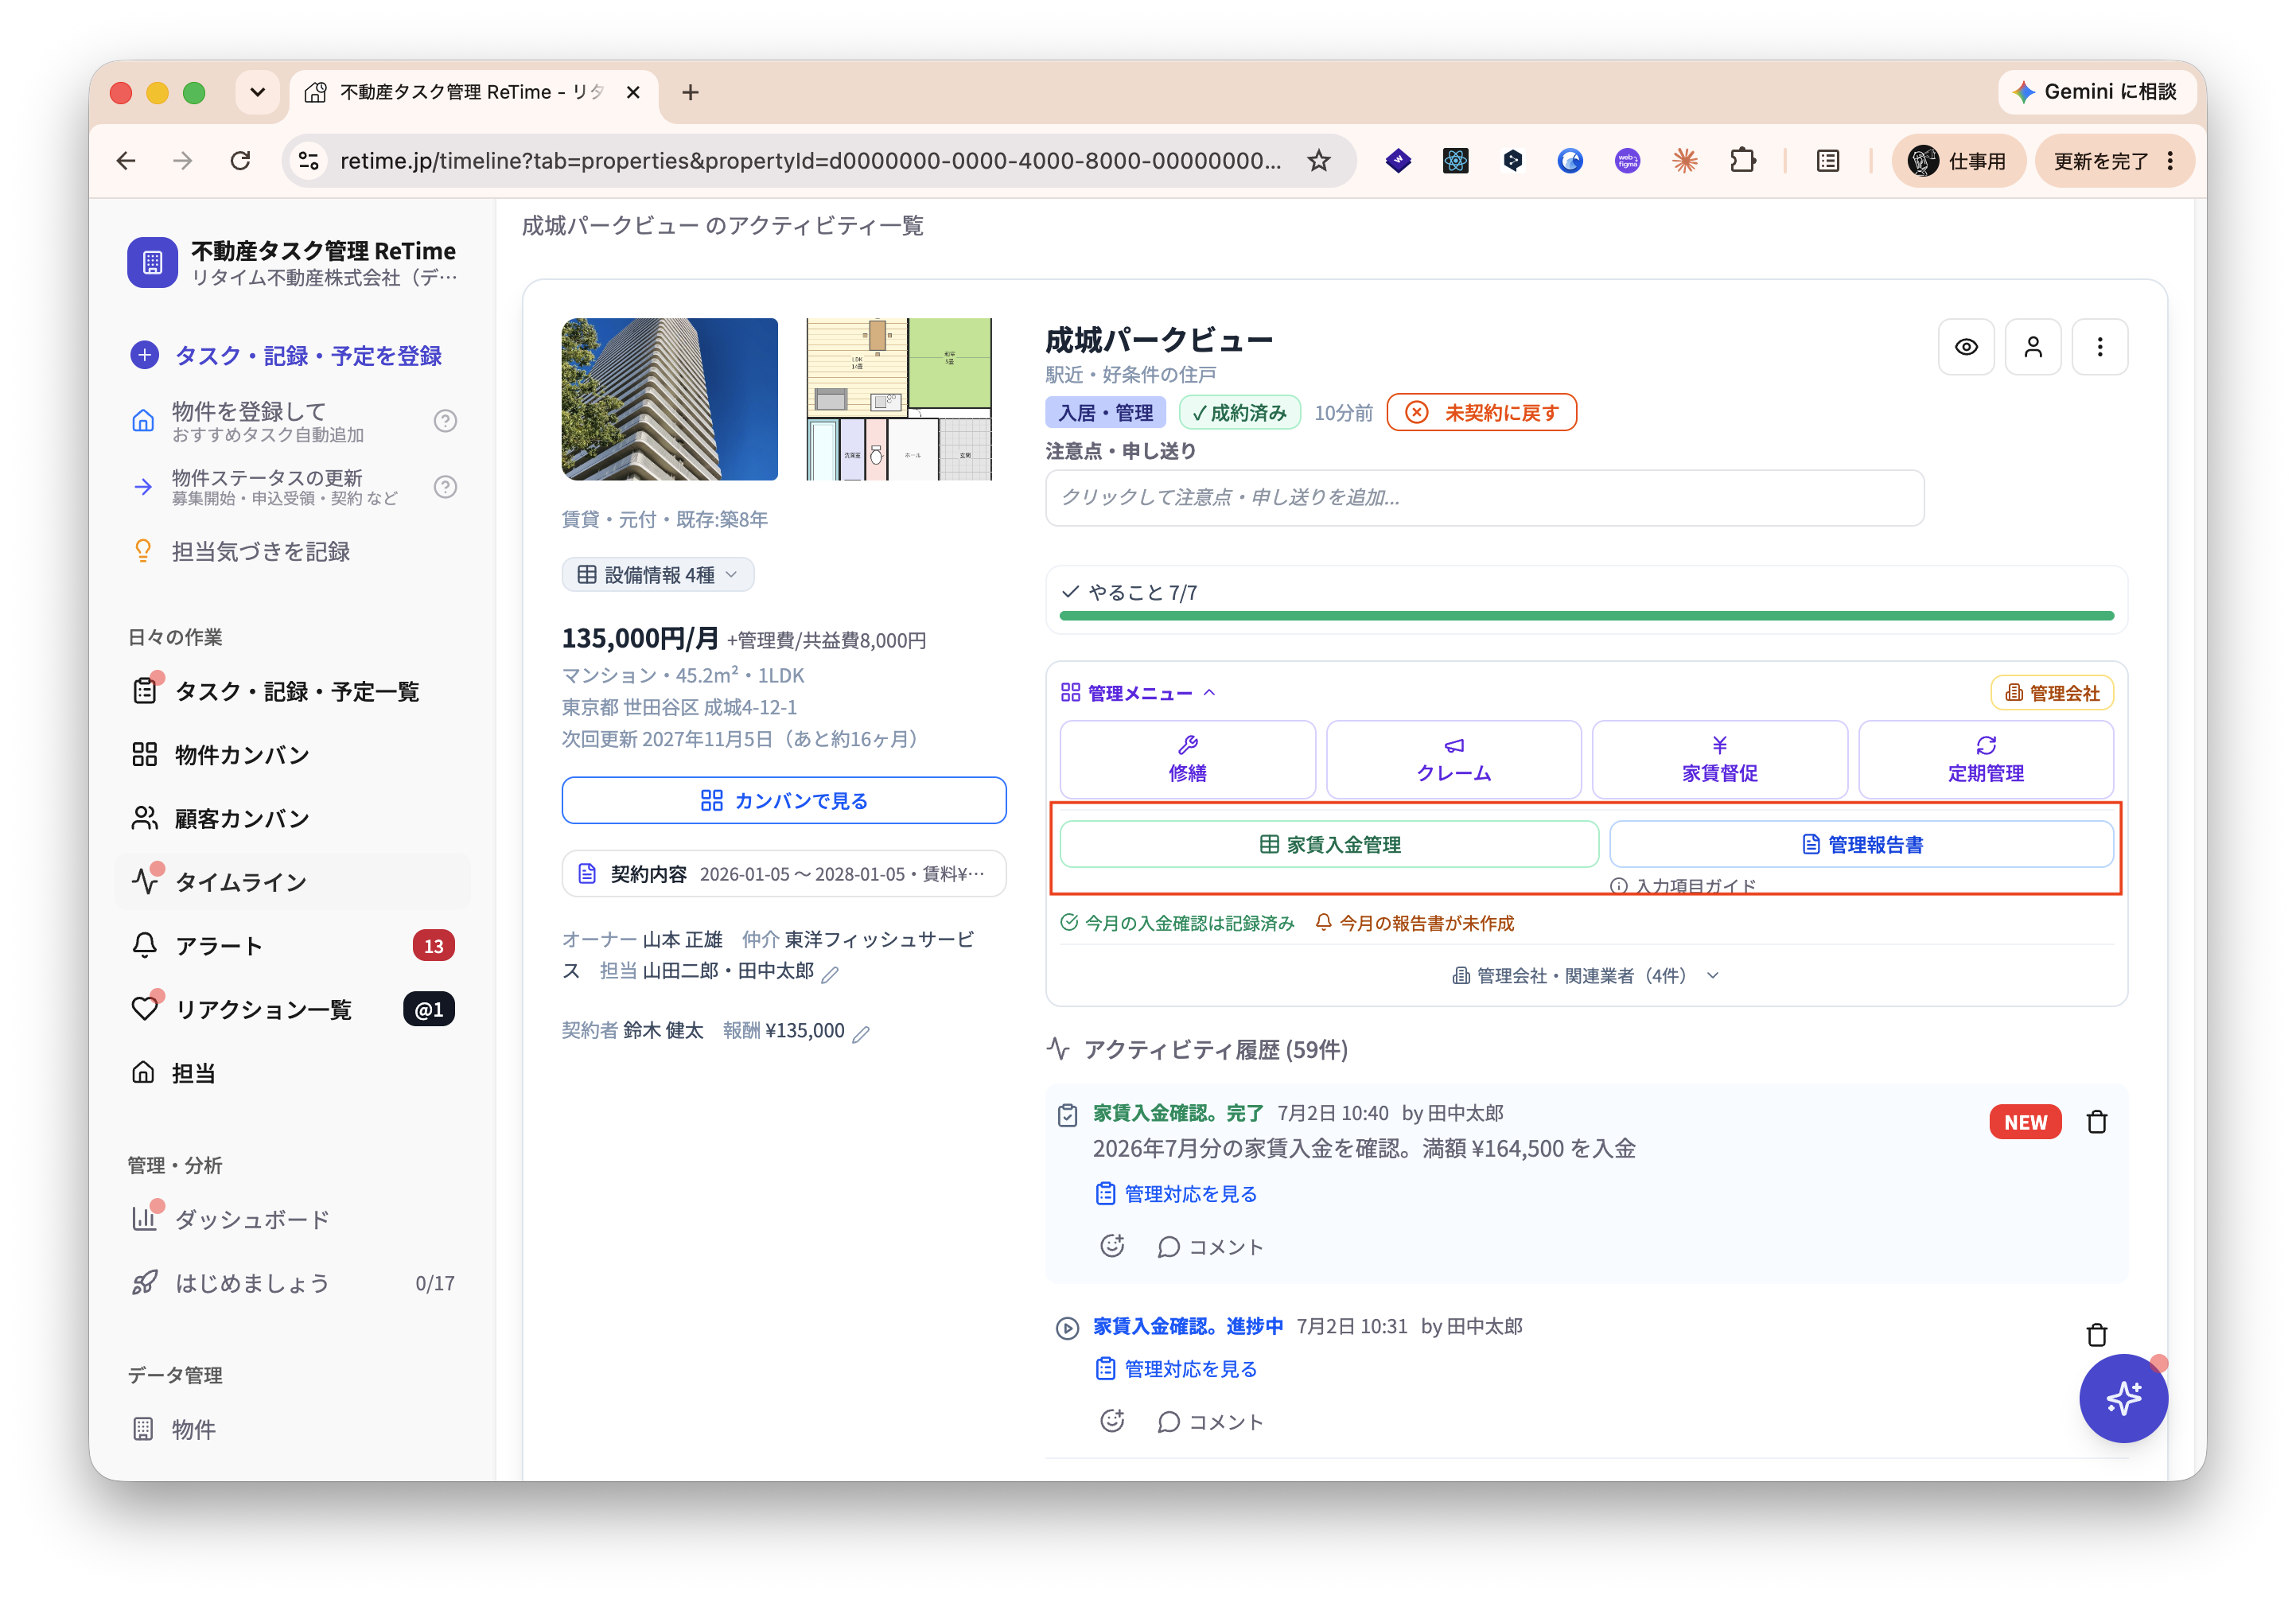This screenshot has height=1599, width=2296.
Task: Click the browser back arrow
Action: pyautogui.click(x=126, y=161)
